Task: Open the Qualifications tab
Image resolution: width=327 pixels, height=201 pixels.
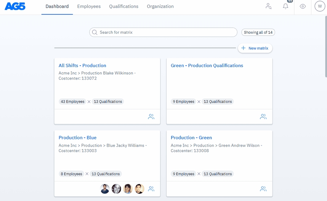Action: [124, 7]
